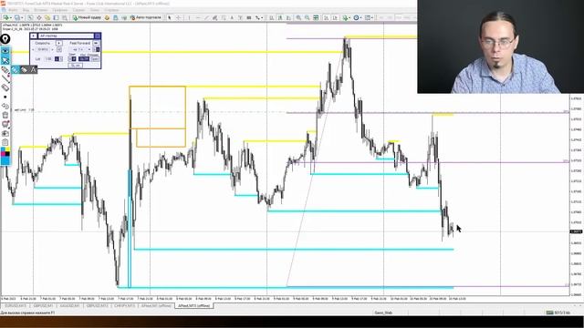
Task: Toggle chart auto scroll icon
Action: point(327,17)
